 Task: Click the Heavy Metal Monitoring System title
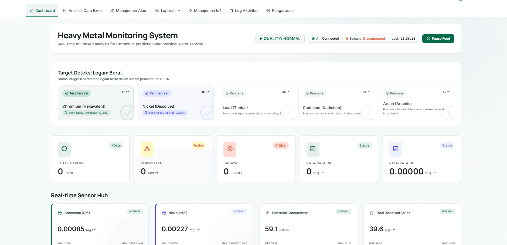coord(118,36)
